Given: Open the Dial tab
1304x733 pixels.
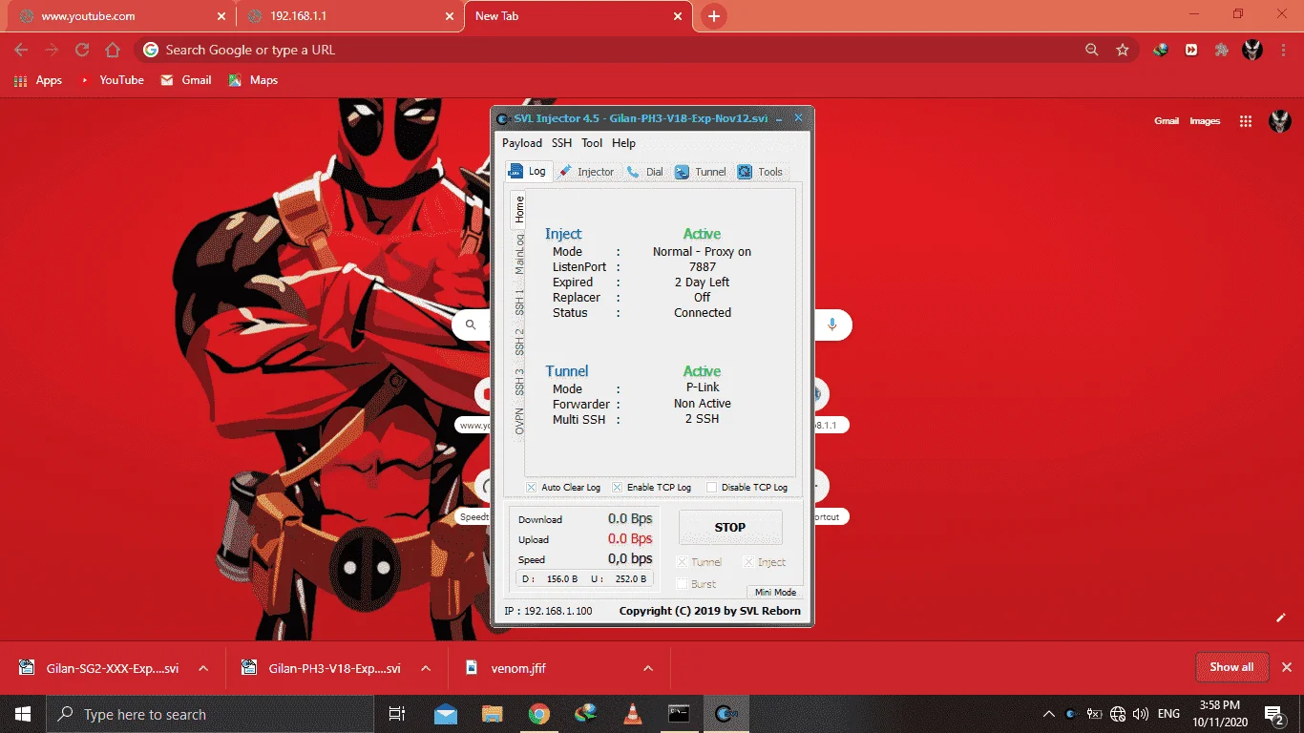Looking at the screenshot, I should tap(645, 172).
